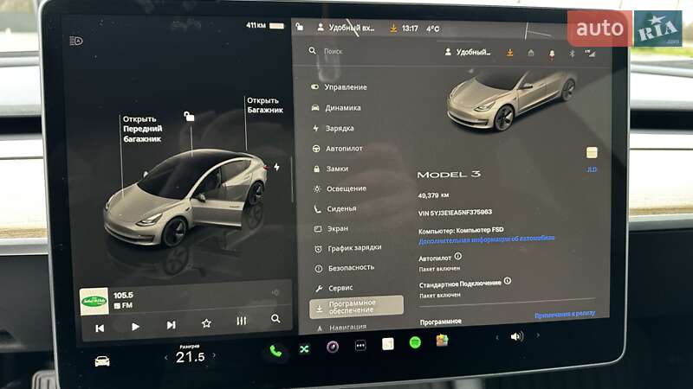Open car controls icon in bottom bar
Viewport: 693px width, 389px height.
point(102,361)
